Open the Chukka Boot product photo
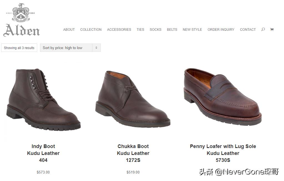 [x=133, y=99]
